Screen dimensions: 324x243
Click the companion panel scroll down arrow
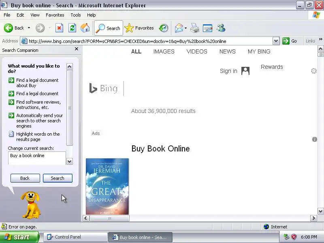click(x=69, y=161)
